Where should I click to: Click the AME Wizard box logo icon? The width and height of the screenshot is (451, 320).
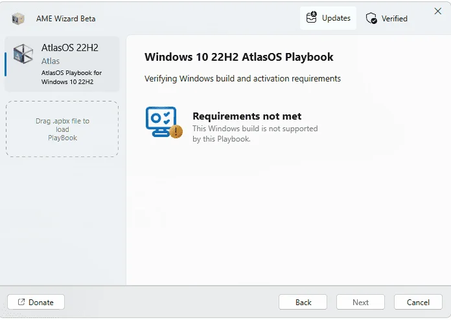point(18,19)
